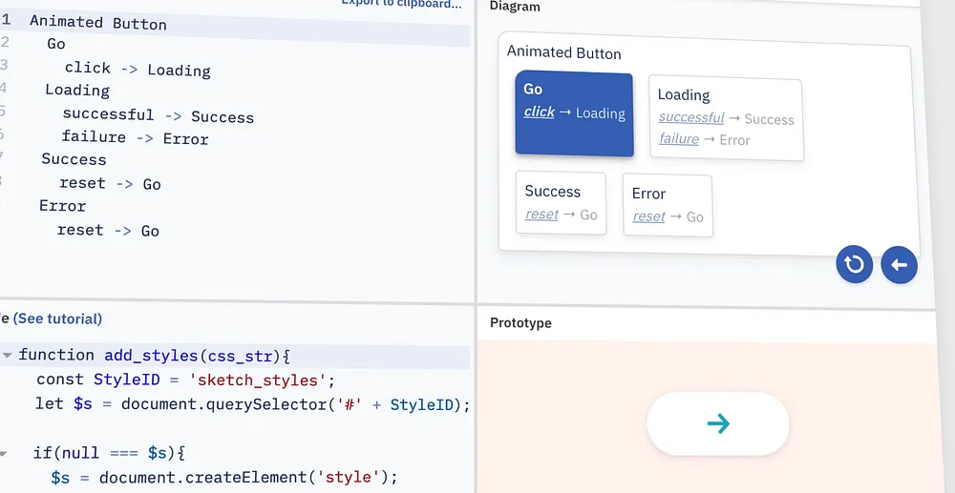Place the cursor on line 1 'Animated Button' in the editor
The width and height of the screenshot is (955, 493).
(x=97, y=22)
